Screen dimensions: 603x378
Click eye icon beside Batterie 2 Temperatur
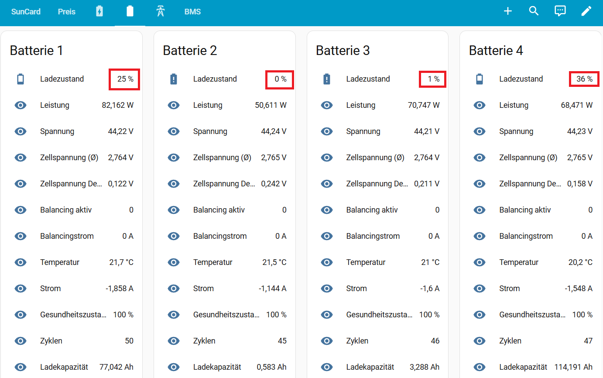tap(174, 262)
